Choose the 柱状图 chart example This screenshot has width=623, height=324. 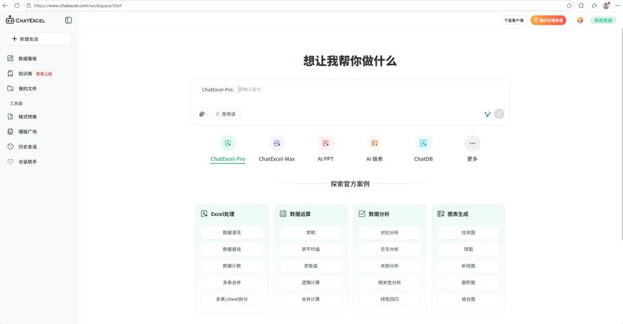coord(468,232)
